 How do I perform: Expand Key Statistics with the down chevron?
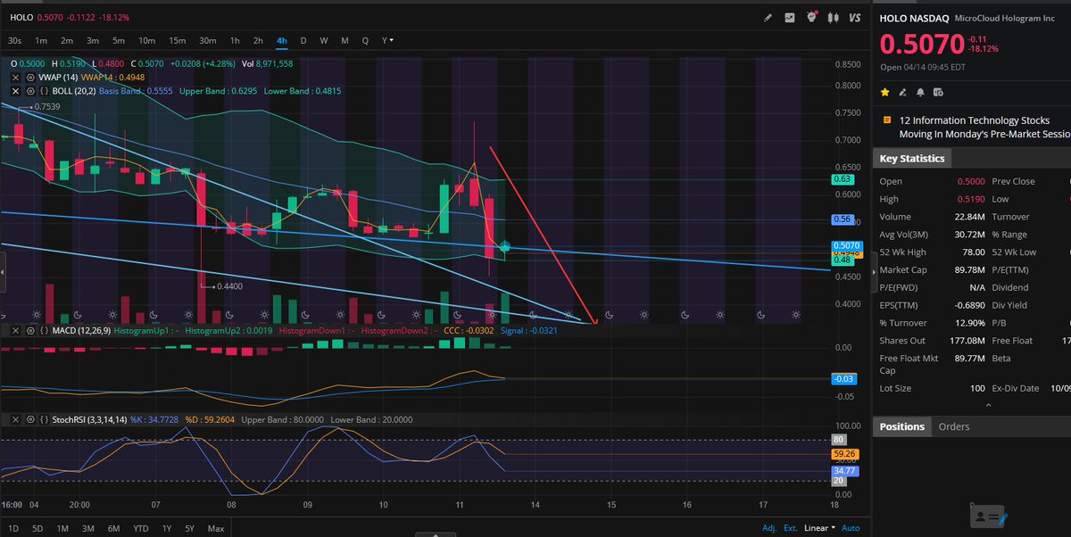pos(988,405)
